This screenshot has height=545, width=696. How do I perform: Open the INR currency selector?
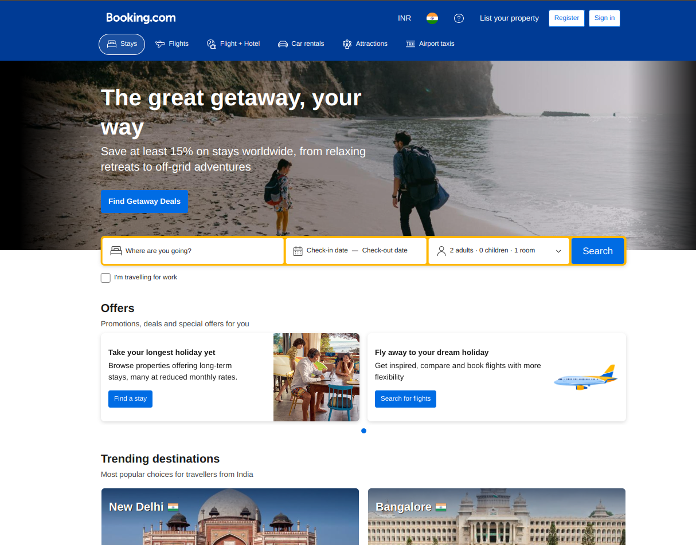point(405,18)
